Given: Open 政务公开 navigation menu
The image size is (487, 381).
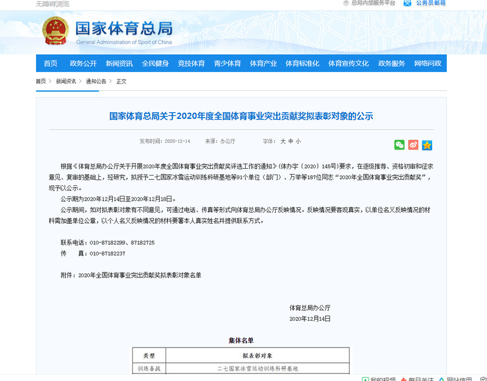Looking at the screenshot, I should (x=83, y=63).
